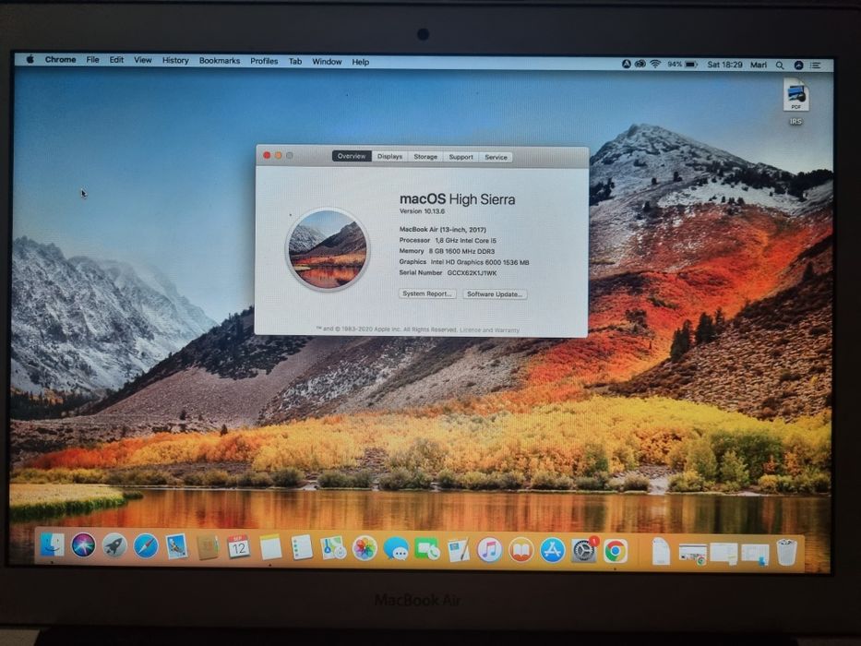Image resolution: width=861 pixels, height=646 pixels.
Task: Open Mail stamp icon in dock
Action: (176, 547)
